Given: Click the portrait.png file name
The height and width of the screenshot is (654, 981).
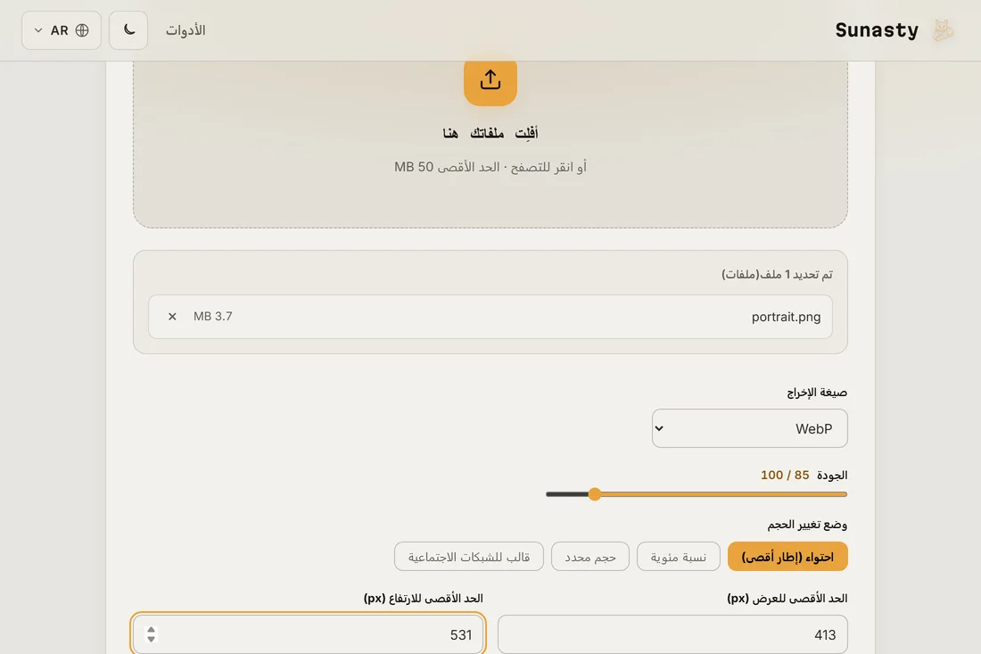Looking at the screenshot, I should pyautogui.click(x=786, y=317).
